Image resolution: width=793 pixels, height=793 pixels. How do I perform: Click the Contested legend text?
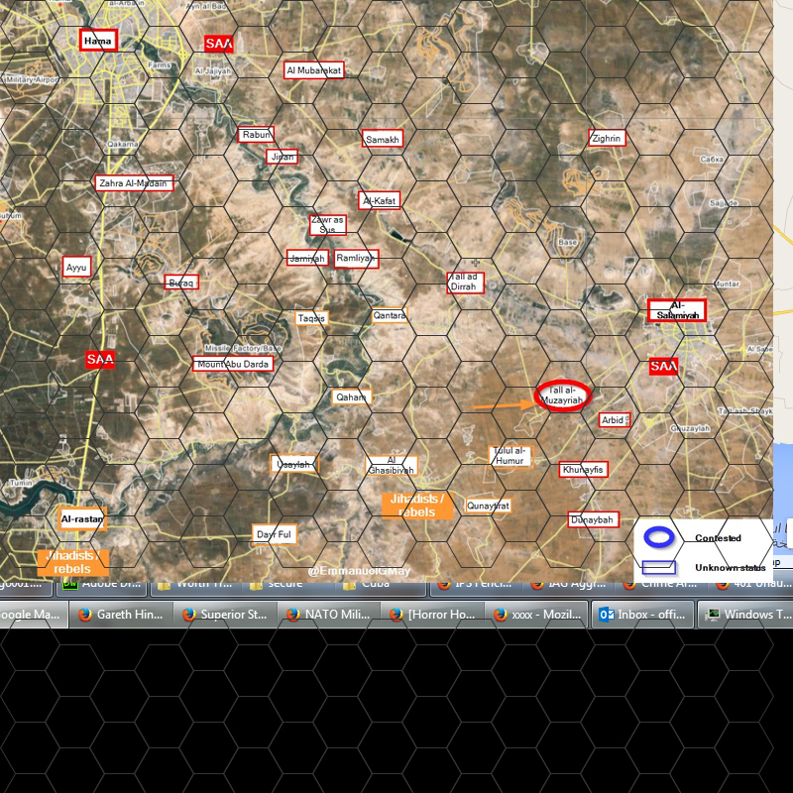pyautogui.click(x=718, y=537)
